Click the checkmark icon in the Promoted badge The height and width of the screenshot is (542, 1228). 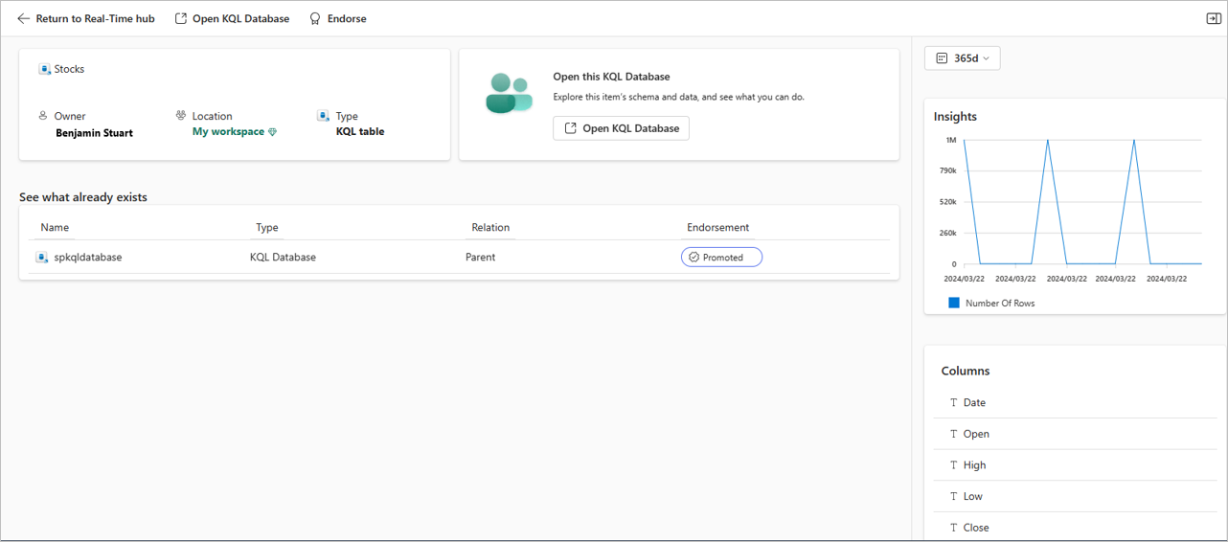point(694,258)
